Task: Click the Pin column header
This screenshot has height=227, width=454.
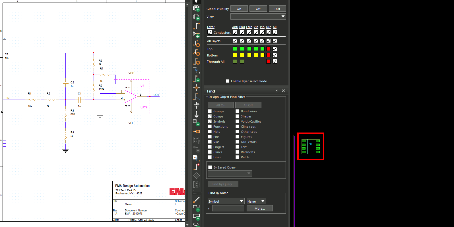Action: [262, 27]
